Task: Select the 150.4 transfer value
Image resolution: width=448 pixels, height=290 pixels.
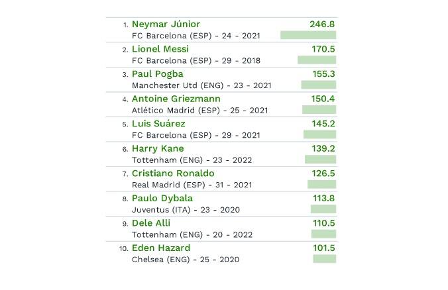Action: [323, 99]
